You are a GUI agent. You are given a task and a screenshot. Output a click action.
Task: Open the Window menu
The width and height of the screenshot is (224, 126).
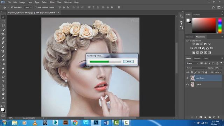68,2
